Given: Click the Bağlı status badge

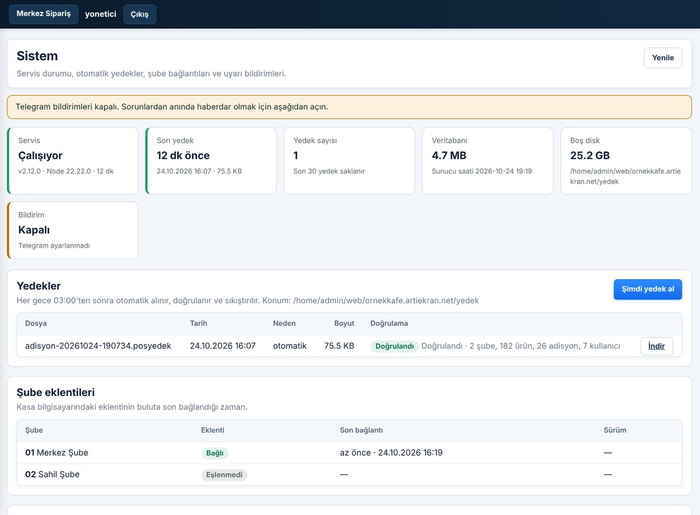Looking at the screenshot, I should (x=215, y=453).
